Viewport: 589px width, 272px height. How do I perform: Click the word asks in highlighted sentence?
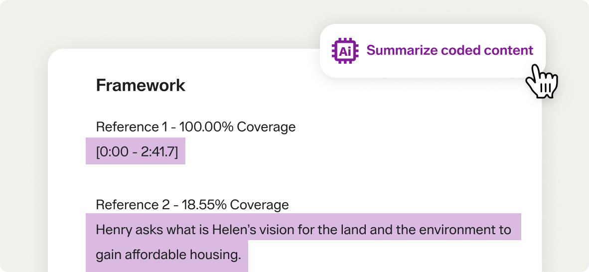(x=146, y=230)
